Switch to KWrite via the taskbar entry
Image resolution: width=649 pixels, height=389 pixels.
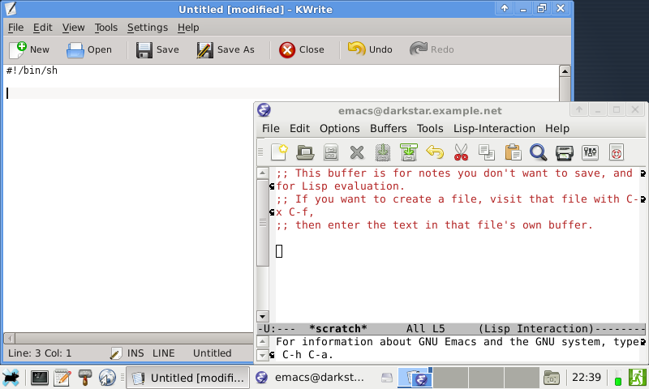point(189,378)
